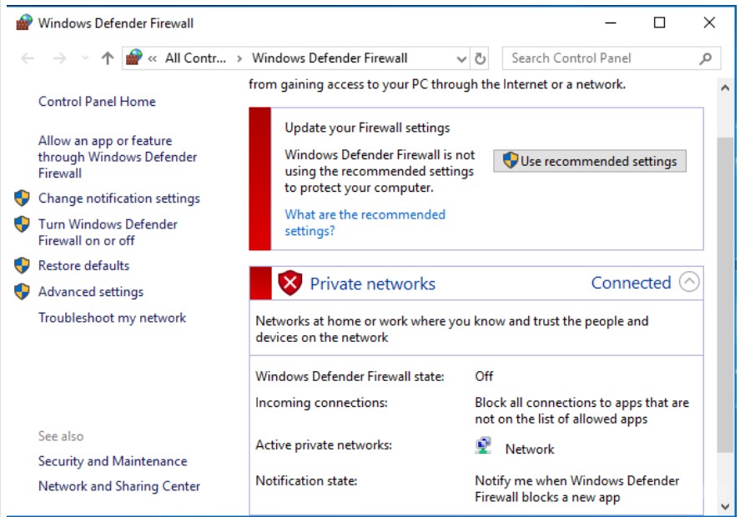745x517 pixels.
Task: Click Use recommended settings button
Action: click(x=590, y=162)
